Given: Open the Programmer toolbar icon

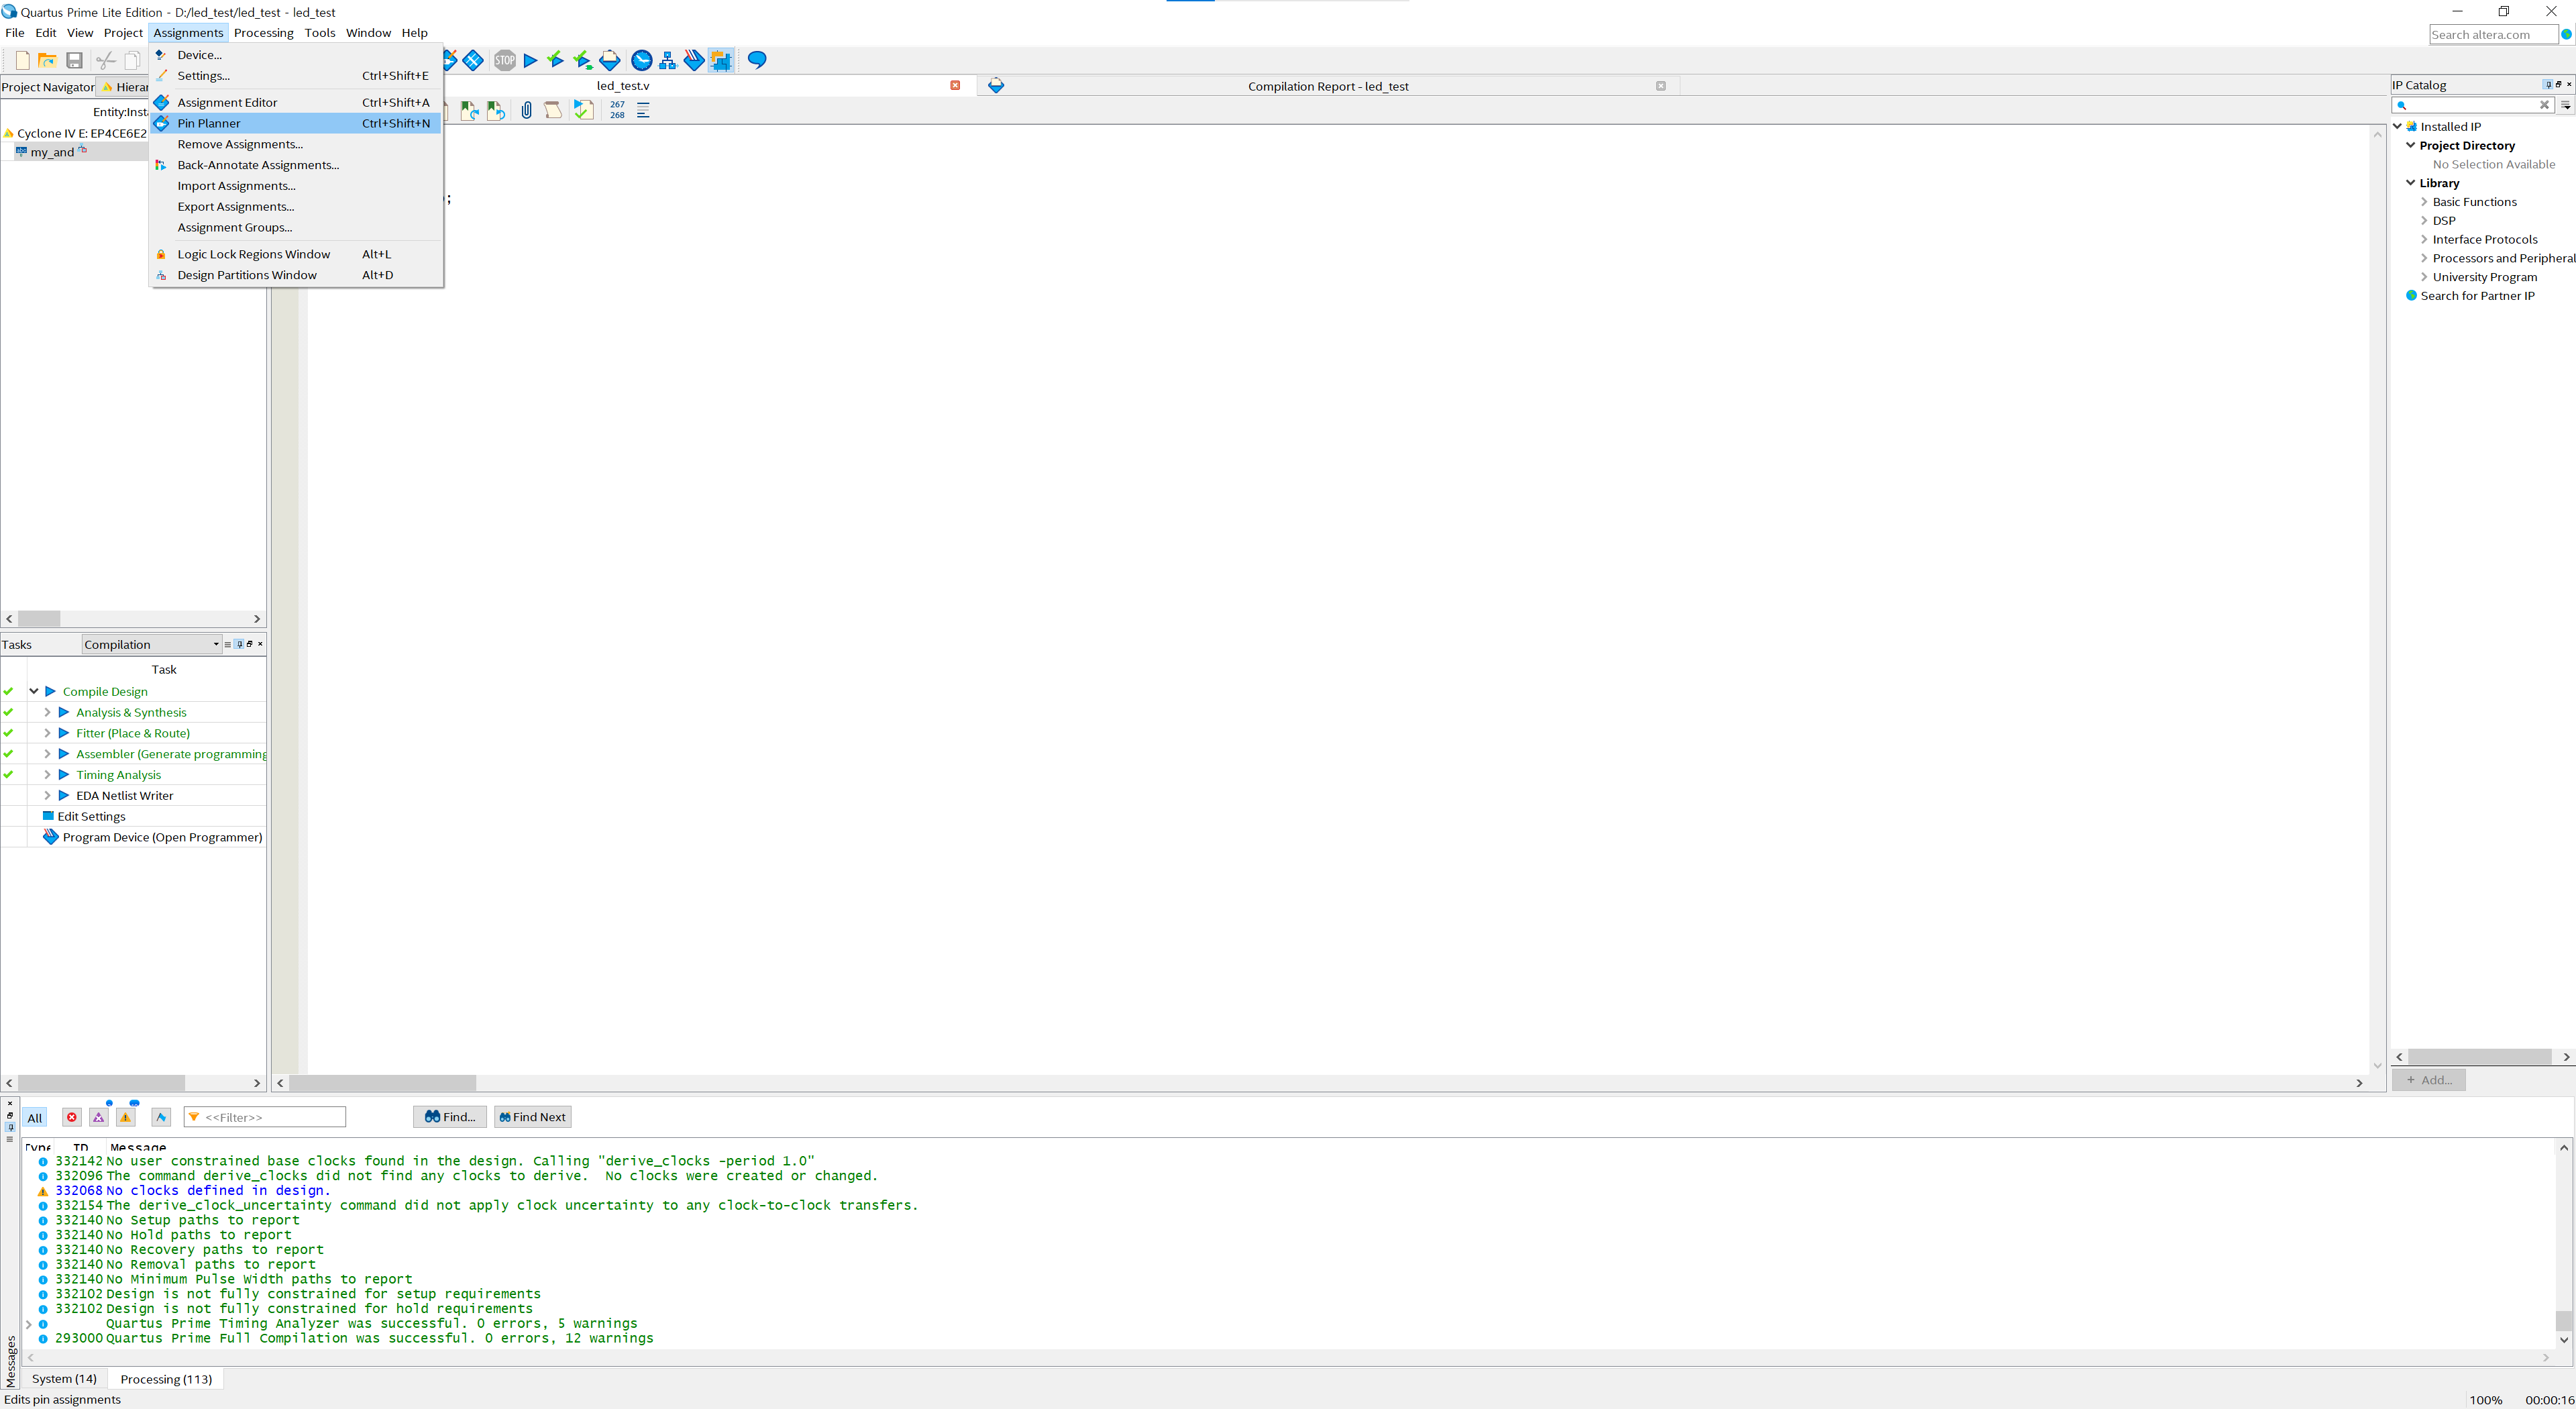Looking at the screenshot, I should click(694, 60).
